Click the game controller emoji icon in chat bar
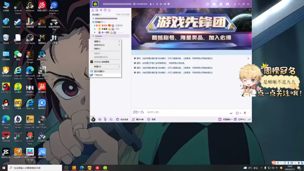The width and height of the screenshot is (304, 171). point(135,112)
